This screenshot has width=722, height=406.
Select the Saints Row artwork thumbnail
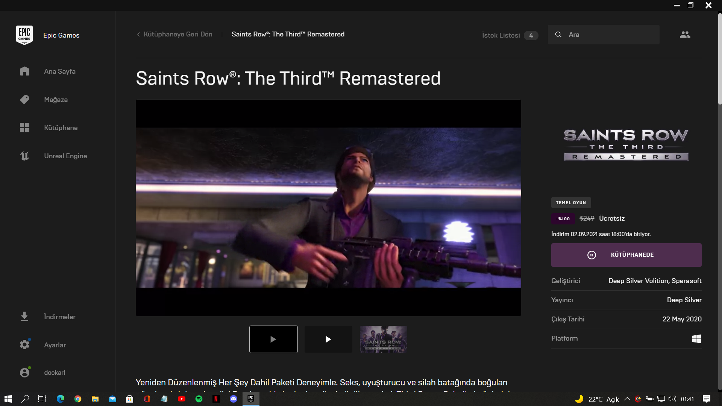point(383,339)
